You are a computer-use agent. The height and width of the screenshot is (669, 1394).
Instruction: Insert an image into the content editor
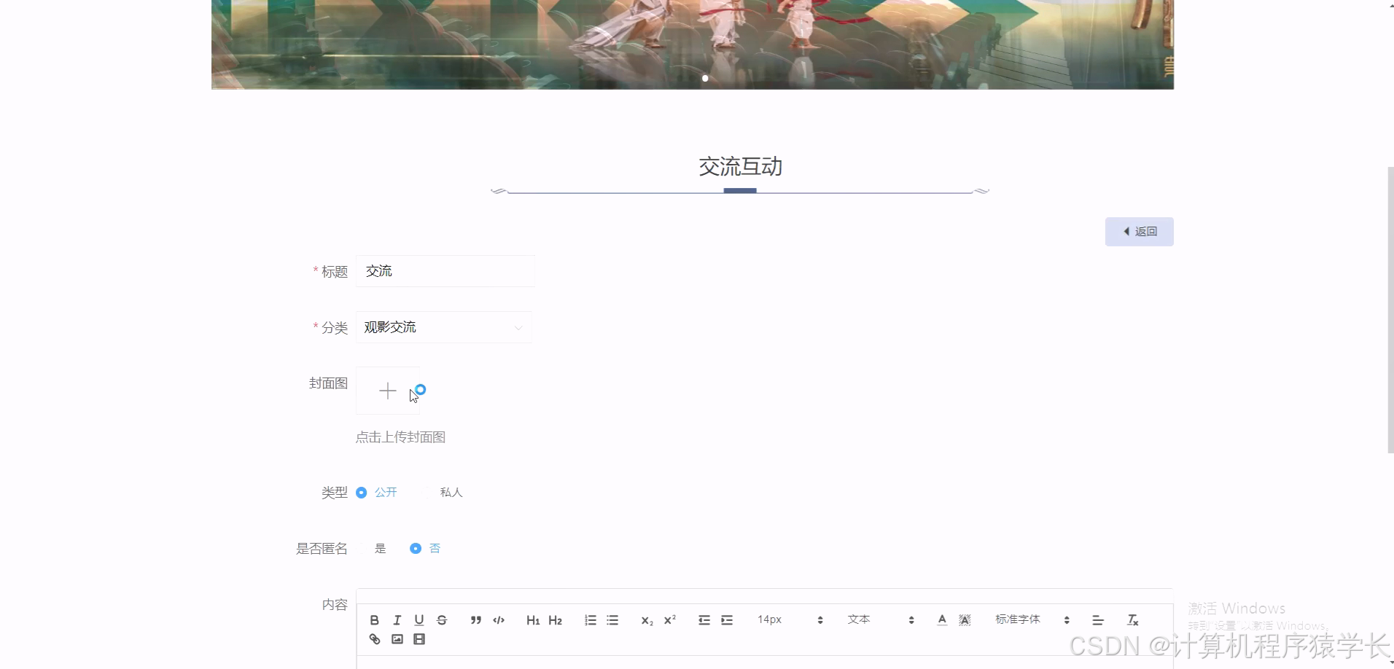point(397,639)
